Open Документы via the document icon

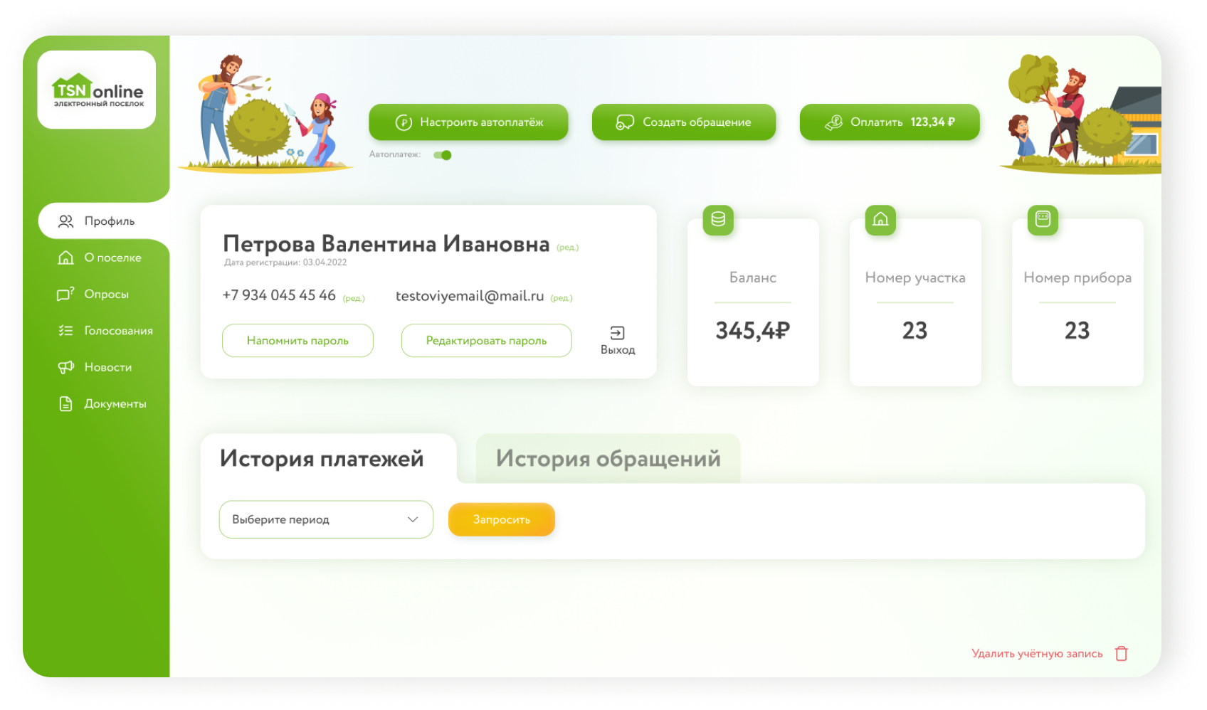65,404
